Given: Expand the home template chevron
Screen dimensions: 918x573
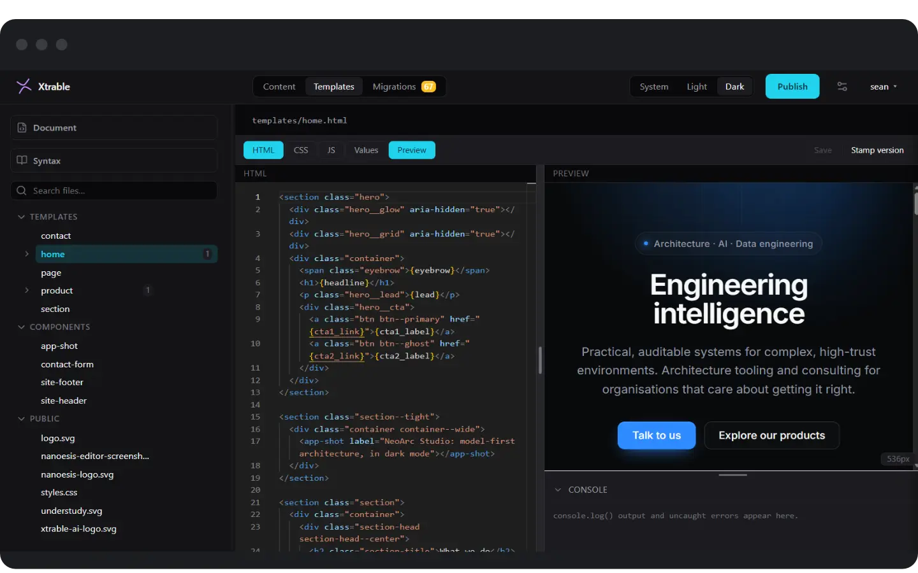Looking at the screenshot, I should pyautogui.click(x=27, y=254).
